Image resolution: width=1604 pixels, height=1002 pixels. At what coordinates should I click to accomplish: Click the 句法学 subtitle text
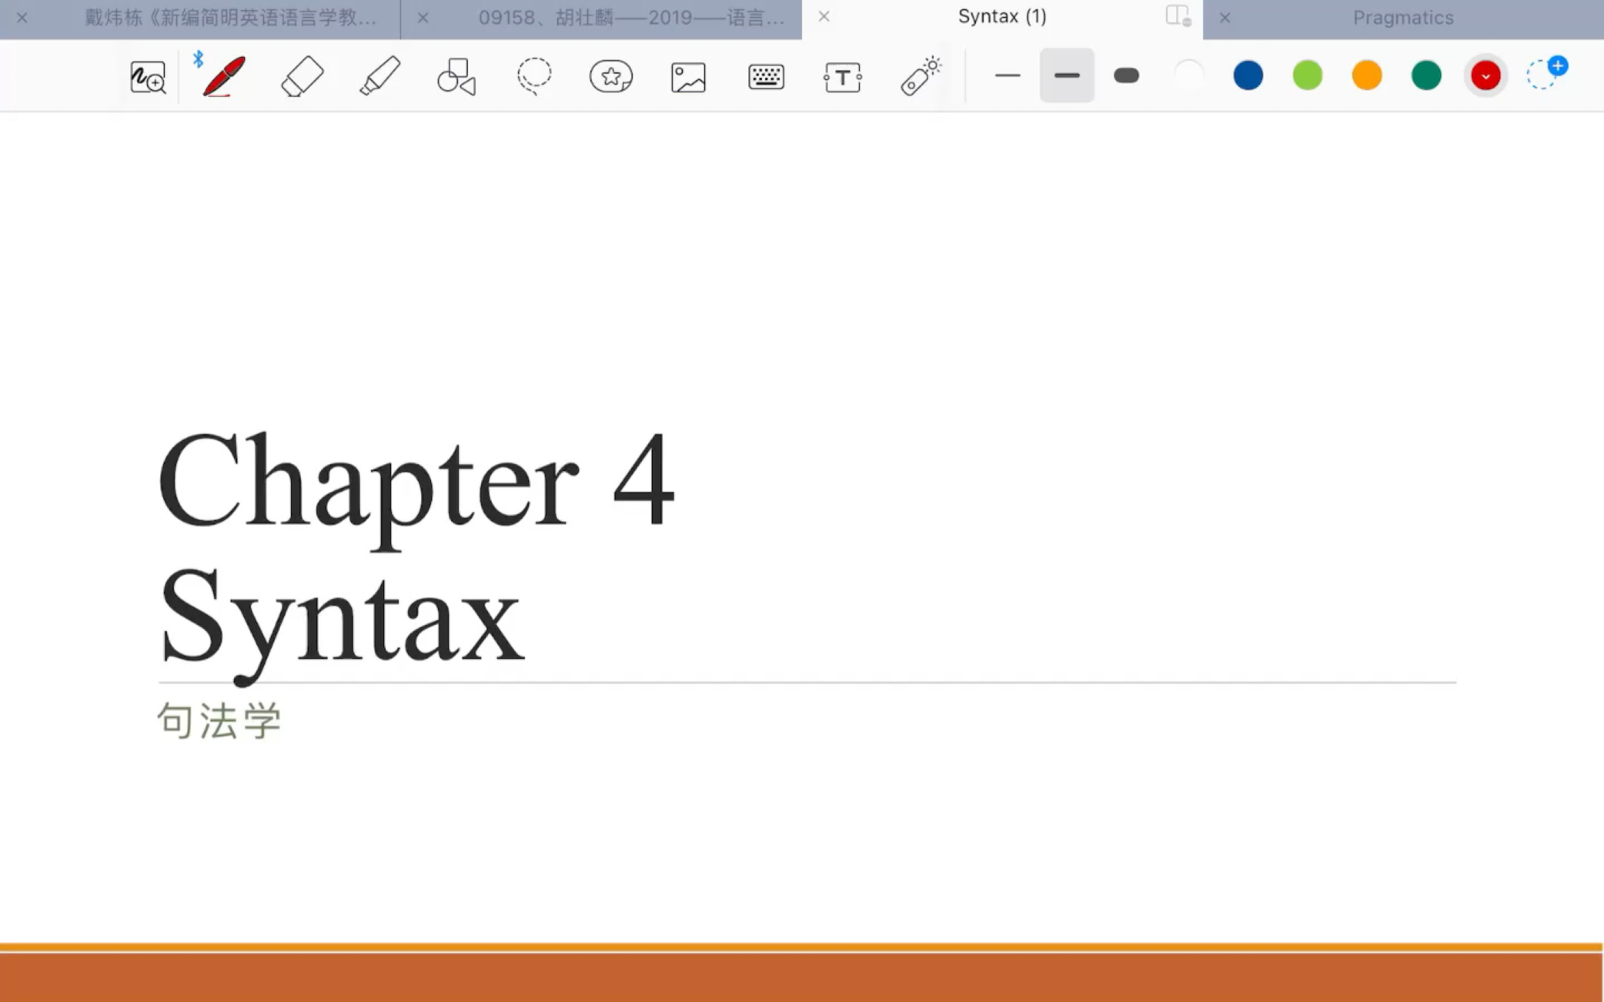point(219,720)
